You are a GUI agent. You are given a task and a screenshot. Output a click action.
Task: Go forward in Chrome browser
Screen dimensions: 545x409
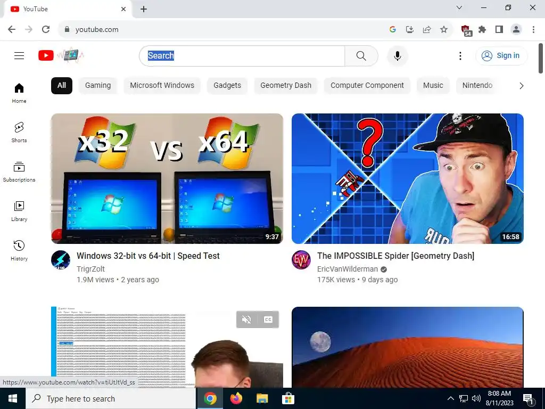tap(29, 29)
